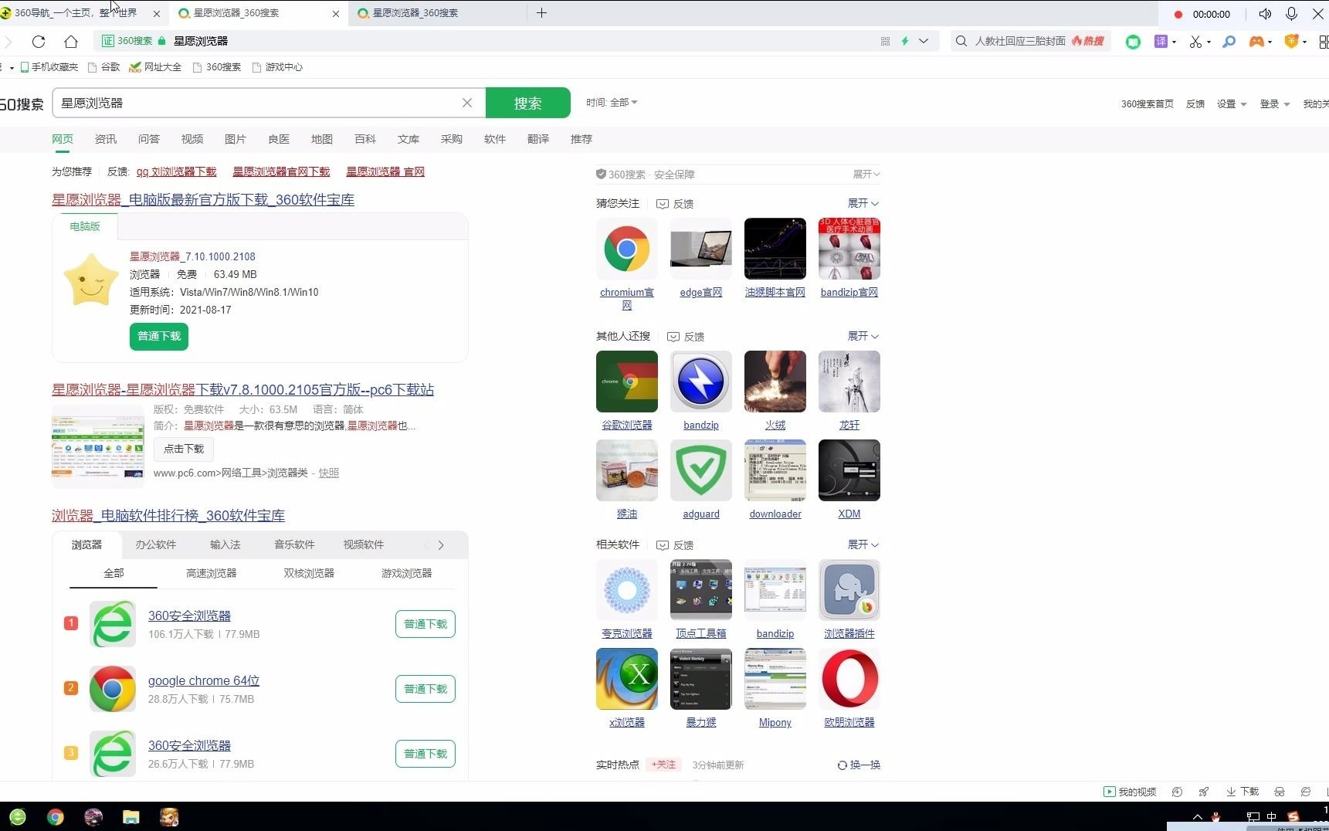The image size is (1329, 831).
Task: Click the microphone icon in the title bar
Action: pyautogui.click(x=1291, y=14)
